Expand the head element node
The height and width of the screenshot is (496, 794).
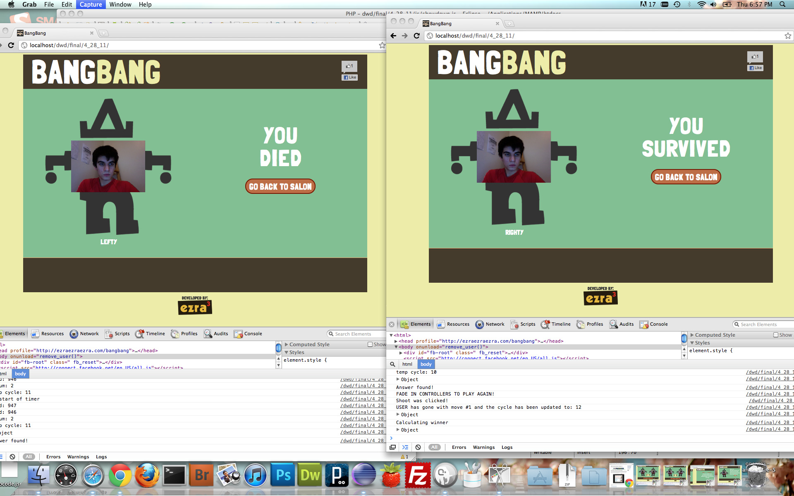coord(396,341)
